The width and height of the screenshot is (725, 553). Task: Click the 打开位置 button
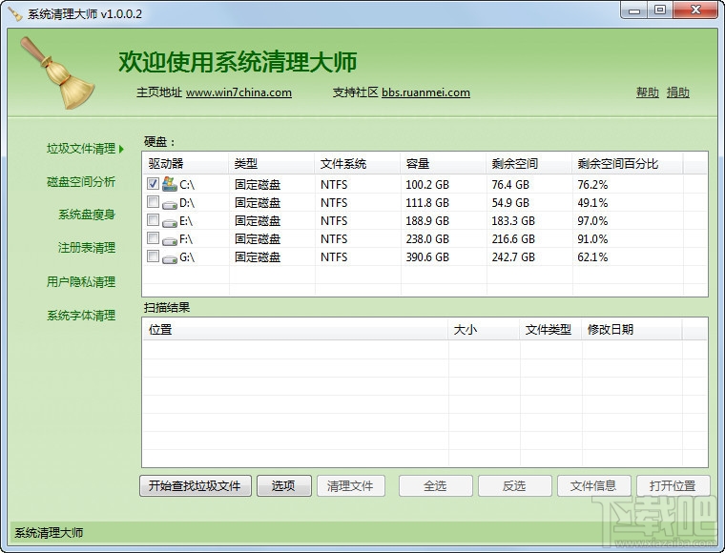pos(673,485)
